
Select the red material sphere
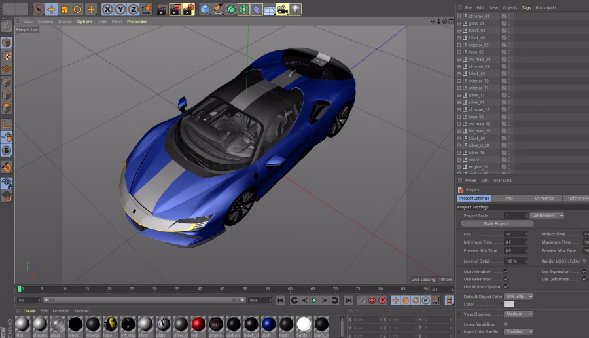[x=198, y=324]
